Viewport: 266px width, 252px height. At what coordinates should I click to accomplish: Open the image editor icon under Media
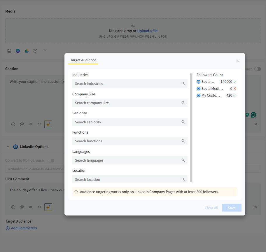[9, 51]
